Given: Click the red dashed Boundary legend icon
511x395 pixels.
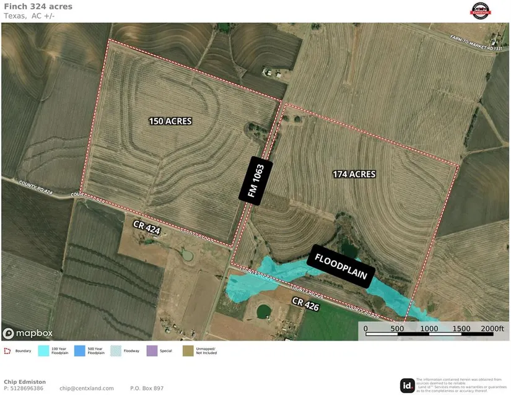Looking at the screenshot, I should [x=7, y=351].
